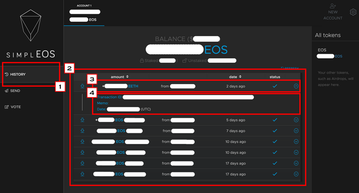Open the Vote section in sidebar
The height and width of the screenshot is (193, 359).
[13, 107]
